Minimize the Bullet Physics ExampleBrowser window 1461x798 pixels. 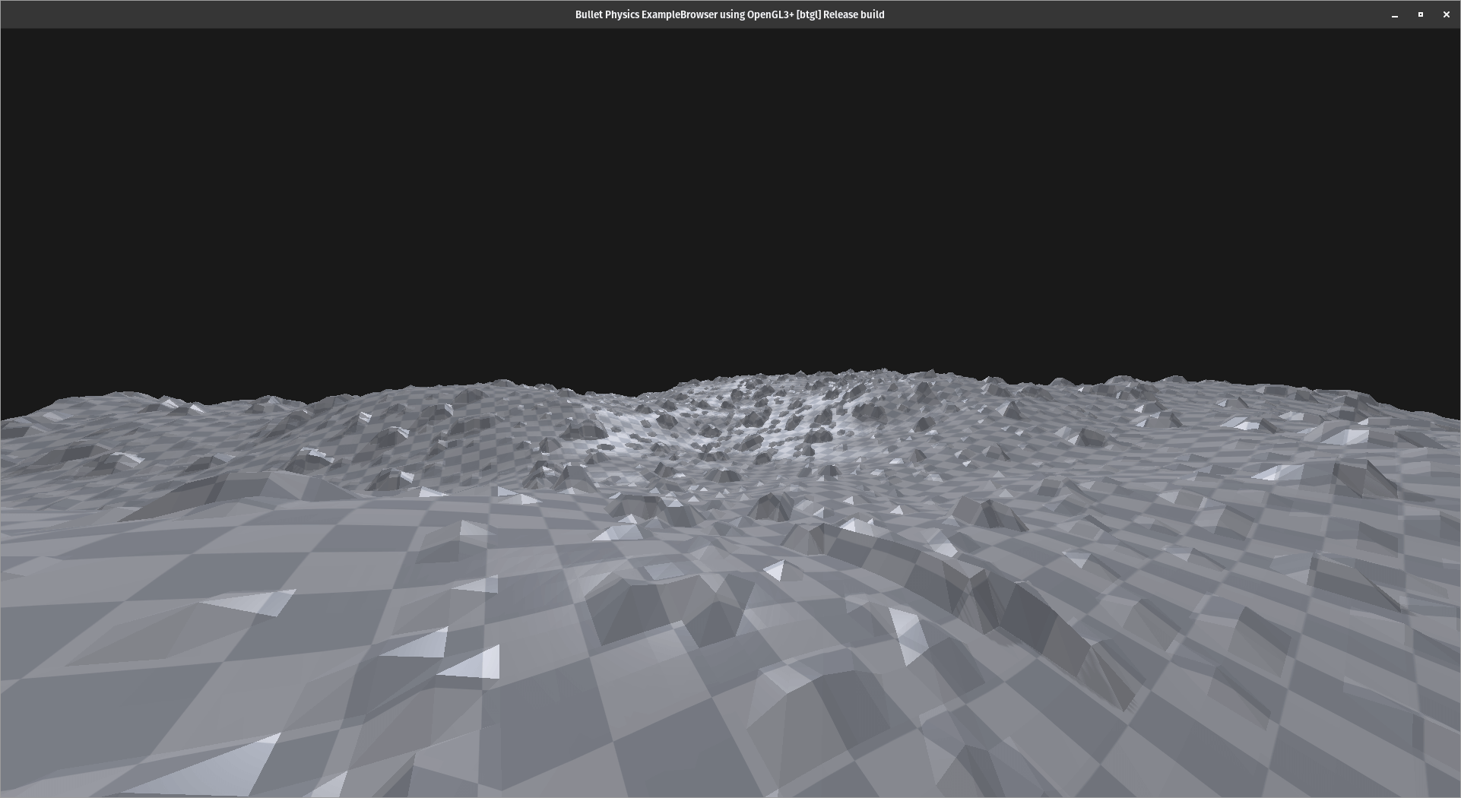tap(1394, 14)
